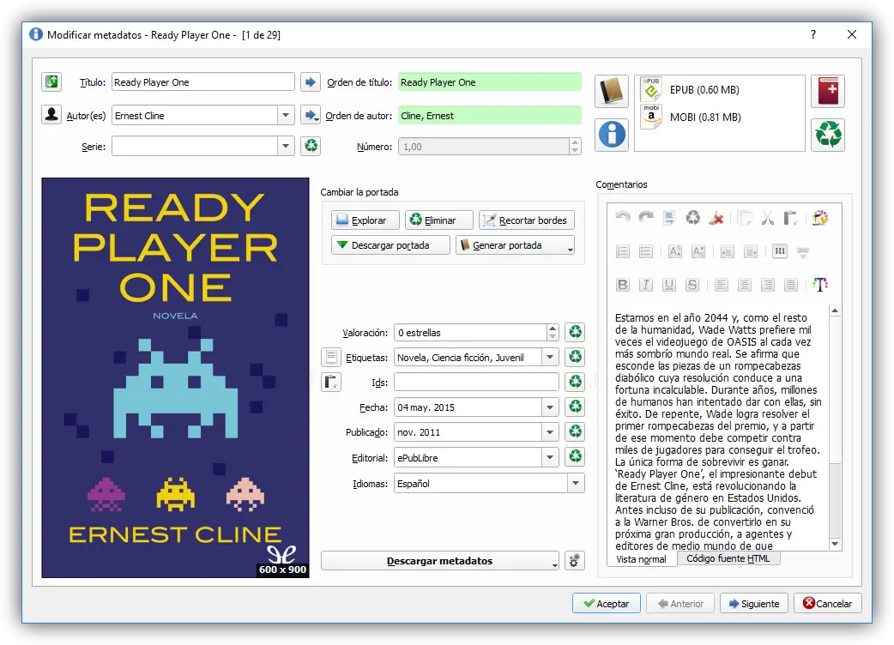Toggle underline formatting
Image resolution: width=894 pixels, height=645 pixels.
[669, 285]
